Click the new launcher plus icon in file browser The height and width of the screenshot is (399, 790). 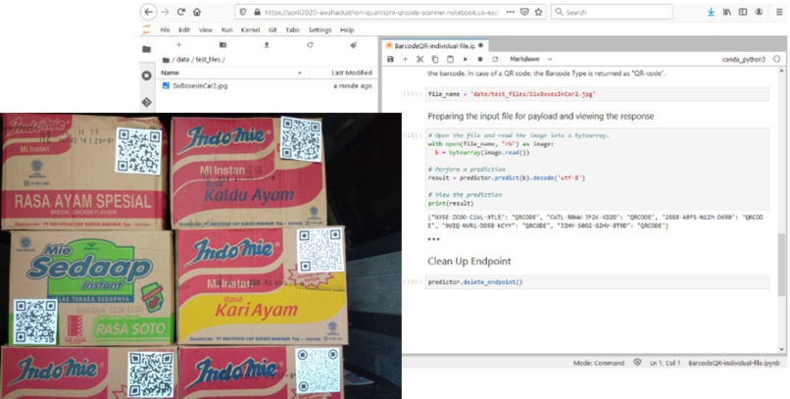(x=178, y=45)
